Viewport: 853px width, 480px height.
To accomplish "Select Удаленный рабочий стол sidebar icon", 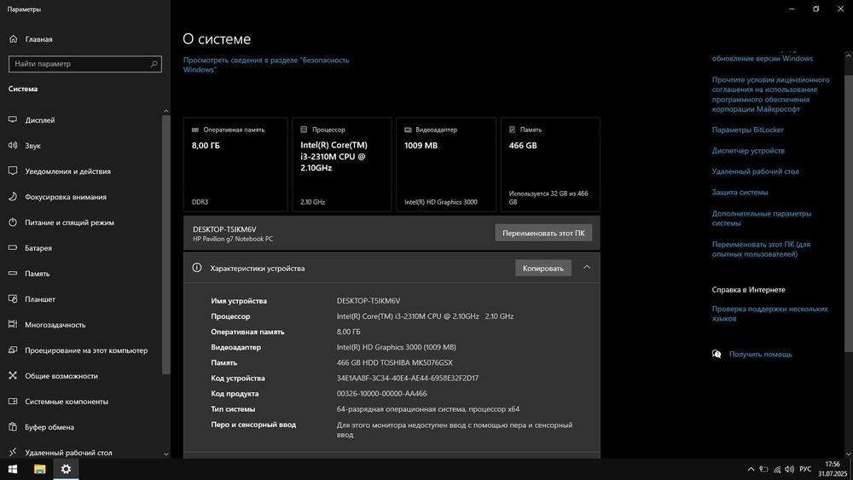I will click(x=13, y=452).
